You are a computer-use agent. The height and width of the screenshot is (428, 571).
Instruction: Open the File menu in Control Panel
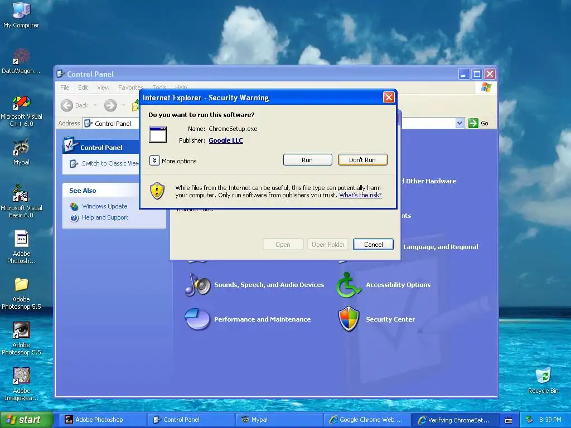click(65, 87)
